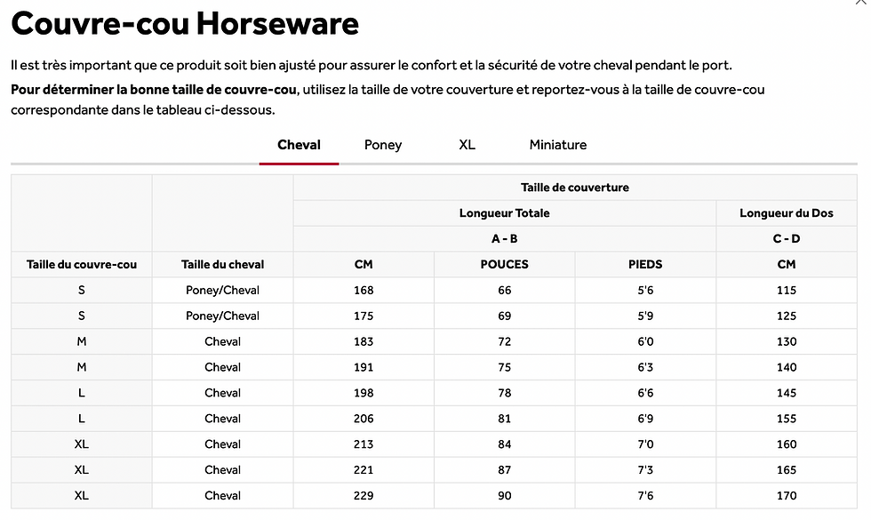Click the PIEDS column header

[645, 265]
